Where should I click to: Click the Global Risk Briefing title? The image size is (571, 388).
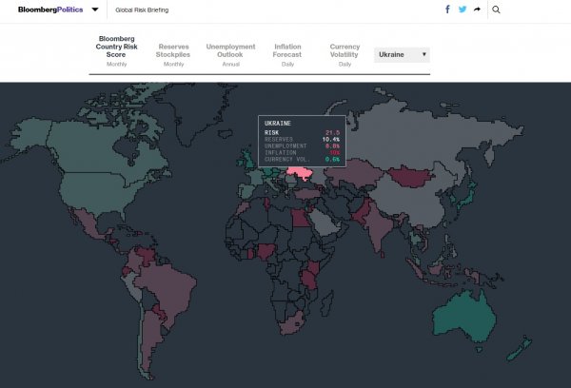pos(142,10)
